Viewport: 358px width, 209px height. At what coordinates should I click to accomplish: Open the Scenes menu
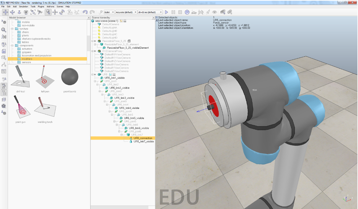click(60, 7)
